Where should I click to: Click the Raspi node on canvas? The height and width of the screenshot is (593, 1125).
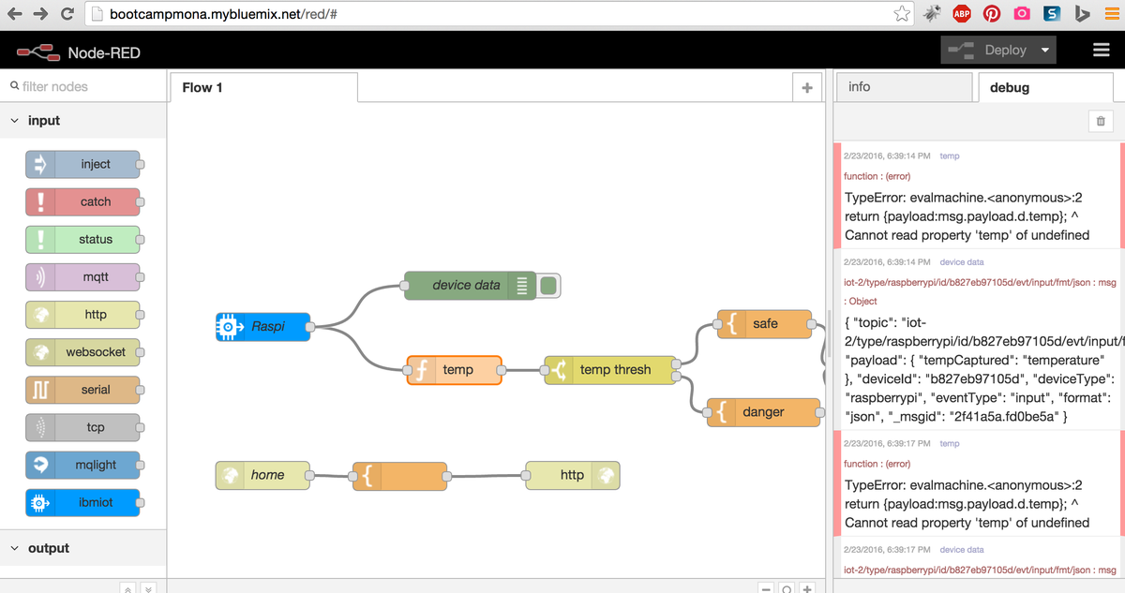(x=262, y=326)
